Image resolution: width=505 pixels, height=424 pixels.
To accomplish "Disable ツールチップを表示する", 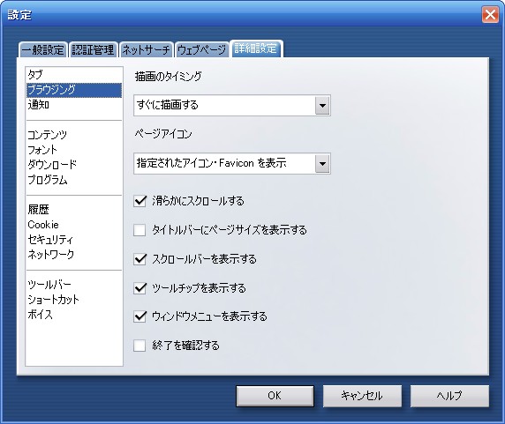I will click(x=139, y=288).
